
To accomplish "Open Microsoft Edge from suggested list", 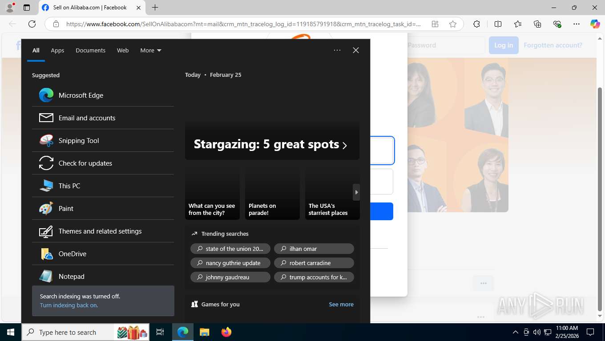I will 103,95.
